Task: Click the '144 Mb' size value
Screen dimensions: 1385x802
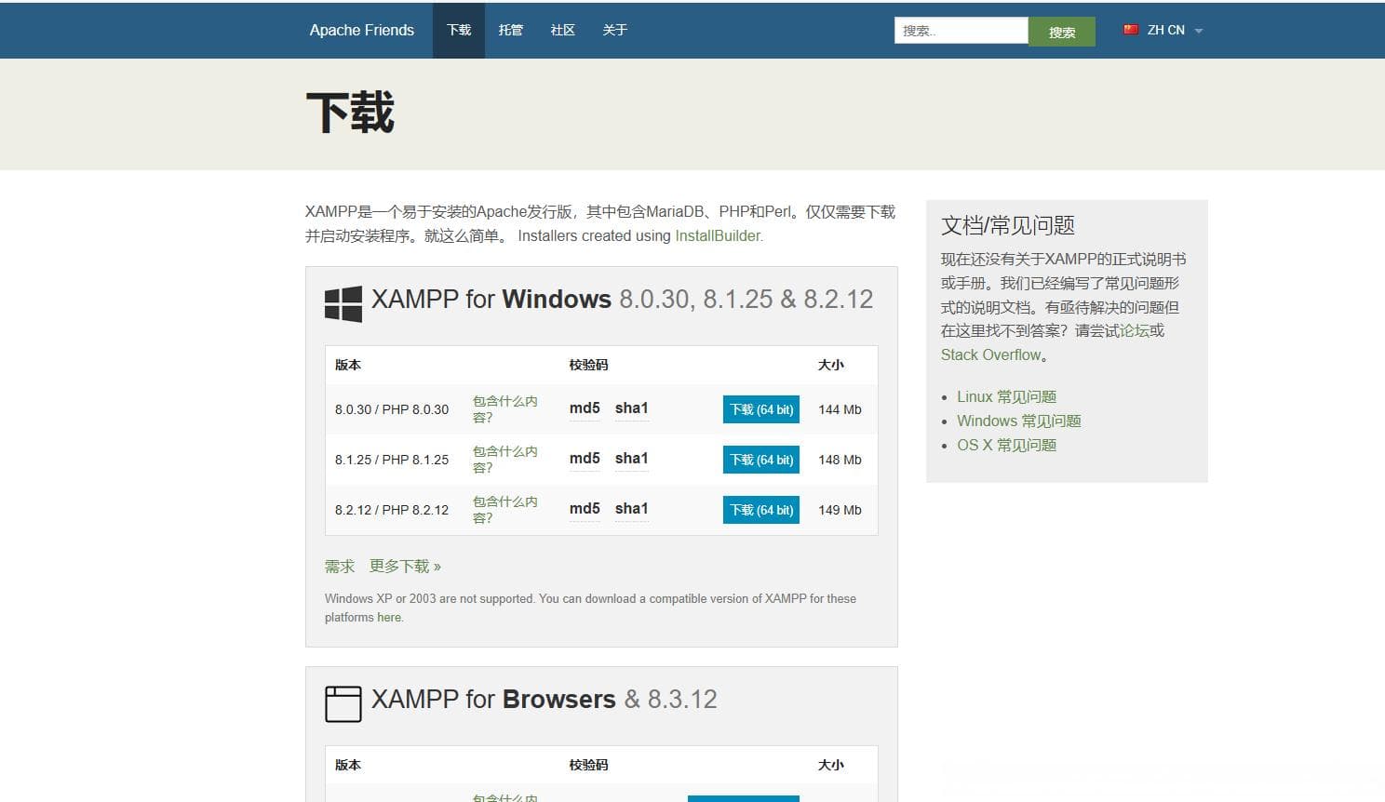Action: (x=840, y=409)
